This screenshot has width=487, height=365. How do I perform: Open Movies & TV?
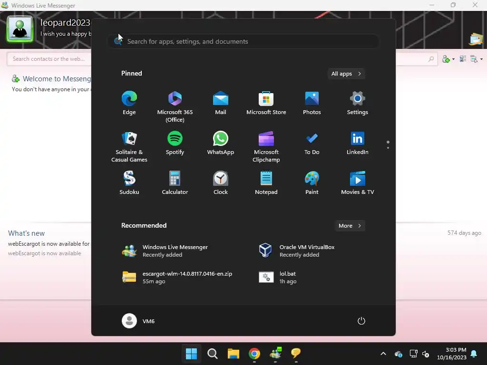click(358, 183)
